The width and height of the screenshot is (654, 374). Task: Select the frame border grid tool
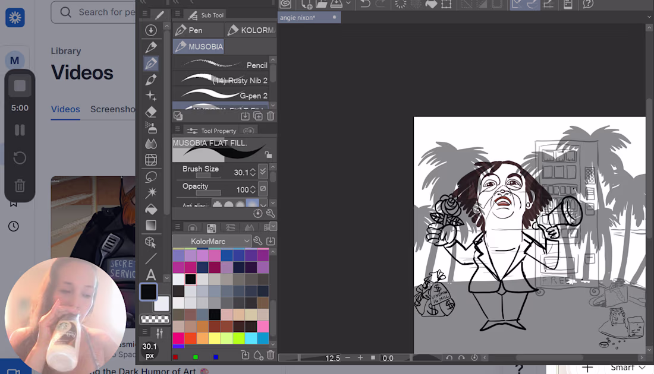click(x=151, y=160)
